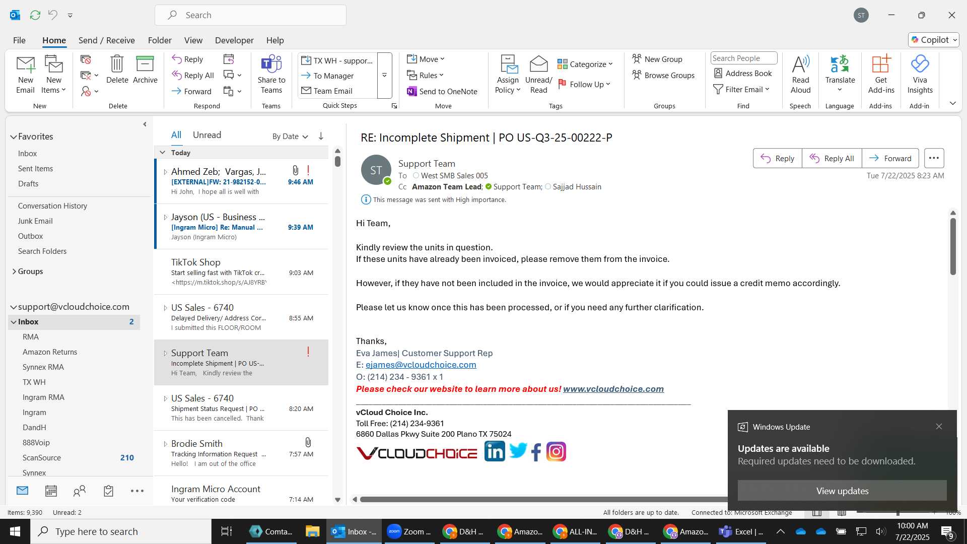Open Zoom from the taskbar
The image size is (967, 544).
pos(409,531)
